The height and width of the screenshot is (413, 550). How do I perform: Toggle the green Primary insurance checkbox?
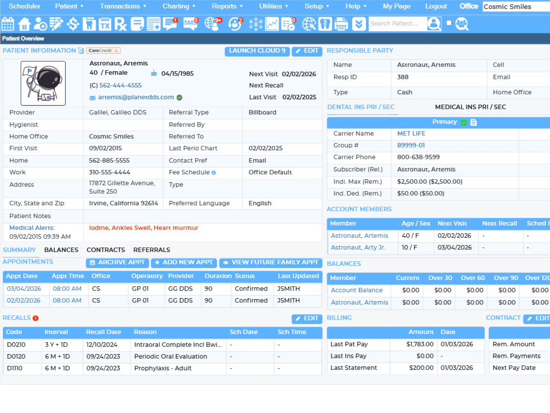pyautogui.click(x=464, y=122)
